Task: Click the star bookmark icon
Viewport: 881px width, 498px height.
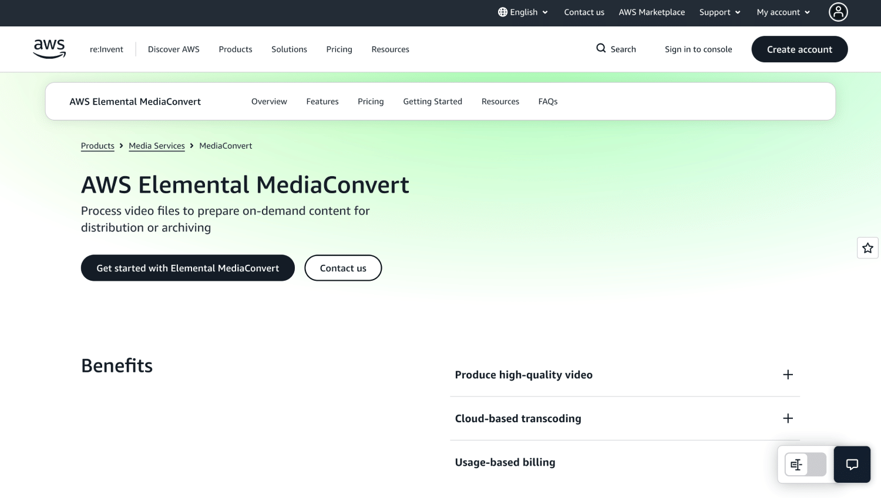Action: [867, 248]
